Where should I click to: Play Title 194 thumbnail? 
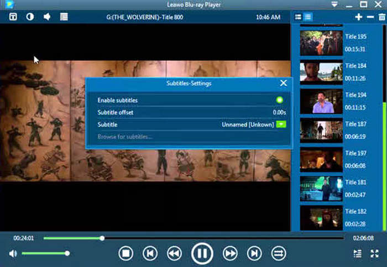(x=321, y=101)
